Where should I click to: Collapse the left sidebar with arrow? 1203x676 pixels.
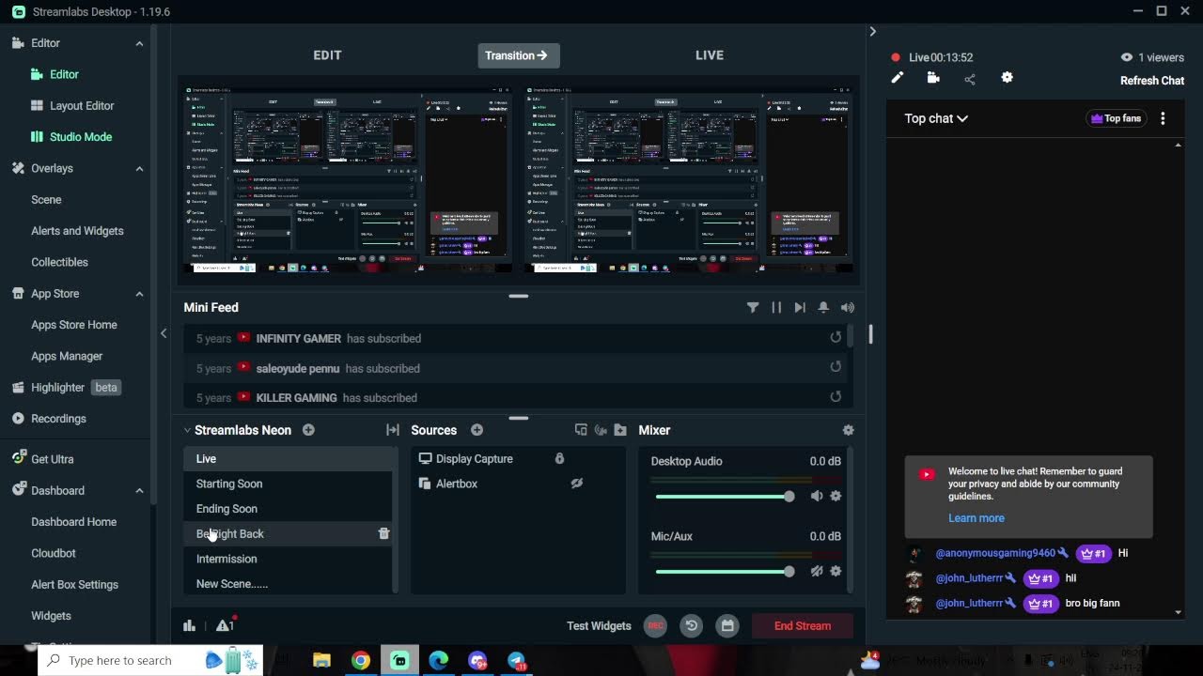164,333
